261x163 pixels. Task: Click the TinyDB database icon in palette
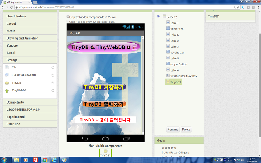(x=7, y=83)
